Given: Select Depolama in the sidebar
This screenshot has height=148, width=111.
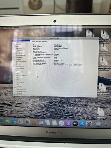Looking at the screenshot, I should 19,52.
